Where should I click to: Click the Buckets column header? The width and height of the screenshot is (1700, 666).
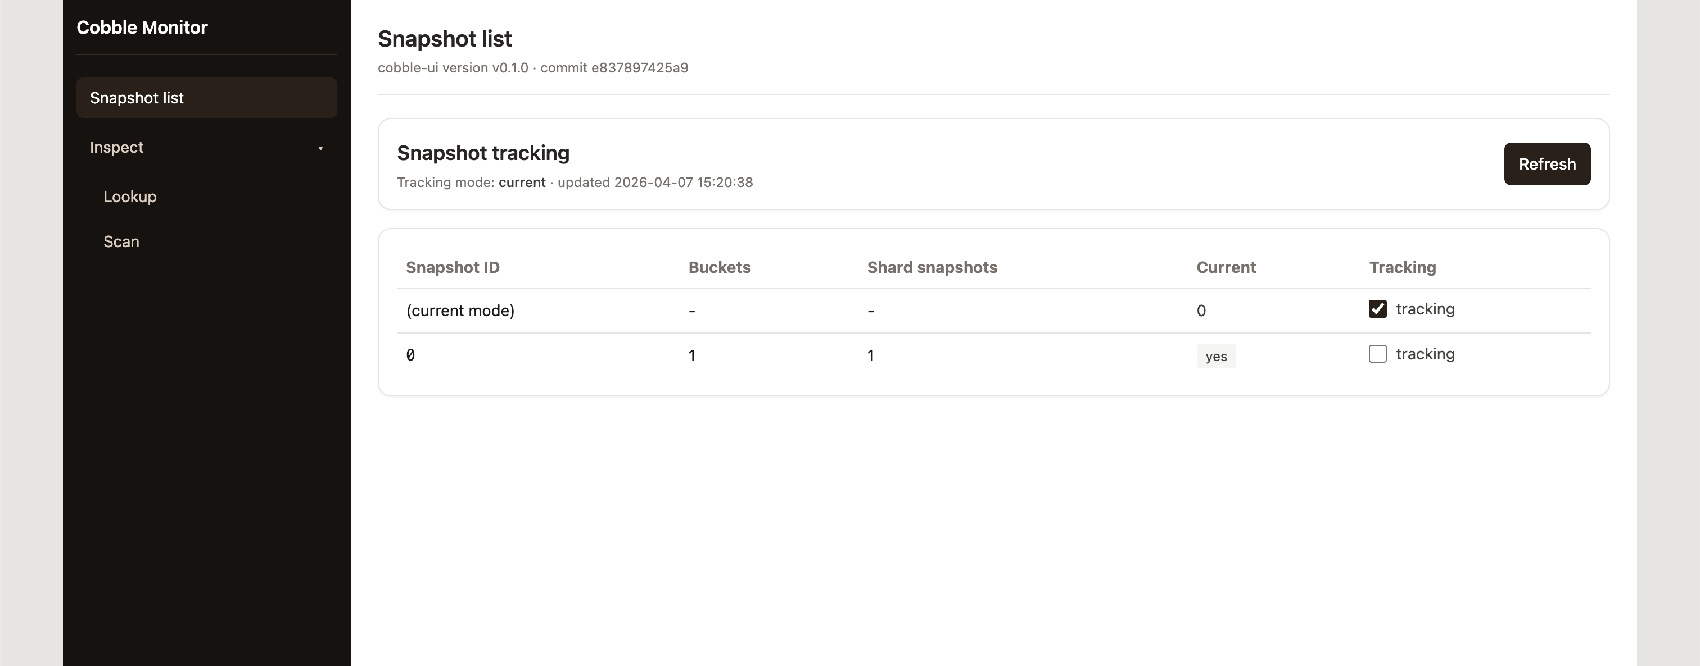[x=720, y=267]
